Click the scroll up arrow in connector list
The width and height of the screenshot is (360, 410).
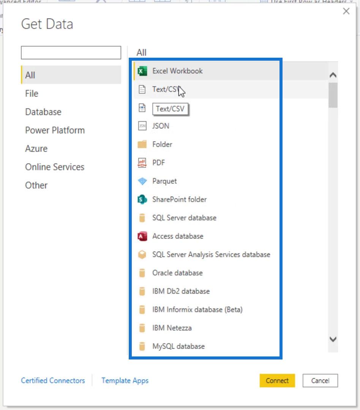click(x=333, y=75)
